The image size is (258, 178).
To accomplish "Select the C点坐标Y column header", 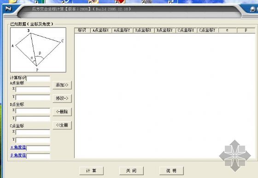I will click(208, 30).
